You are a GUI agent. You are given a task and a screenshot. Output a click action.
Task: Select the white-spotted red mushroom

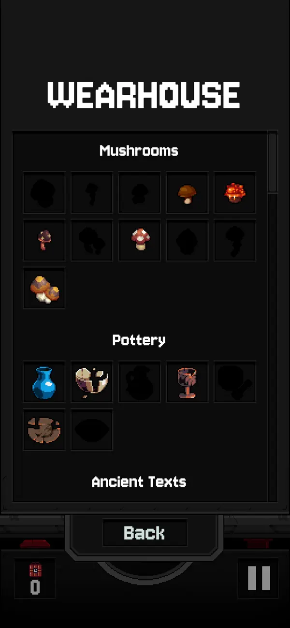point(140,240)
